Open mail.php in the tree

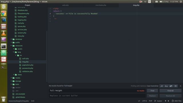[x=21, y=23]
